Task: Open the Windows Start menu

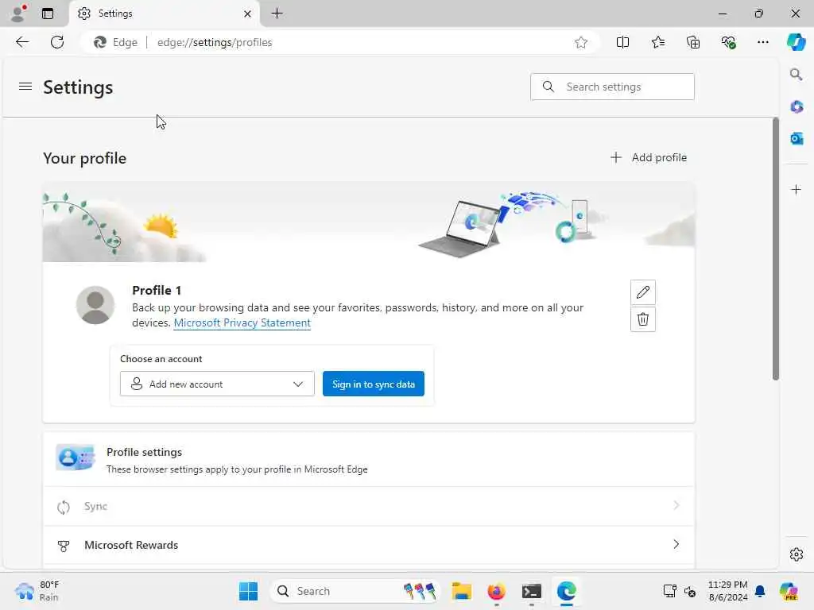Action: 248,591
